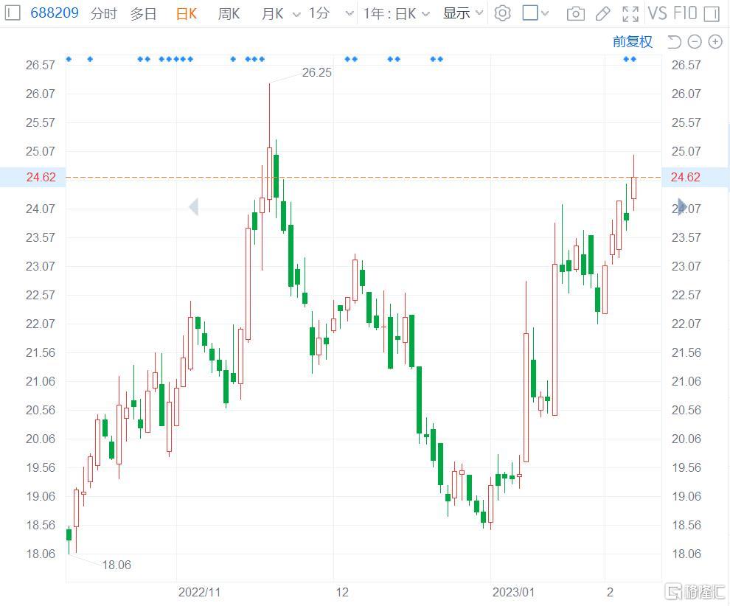Viewport: 730px width, 606px height.
Task: Toggle the right side panel icon
Action: (711, 13)
